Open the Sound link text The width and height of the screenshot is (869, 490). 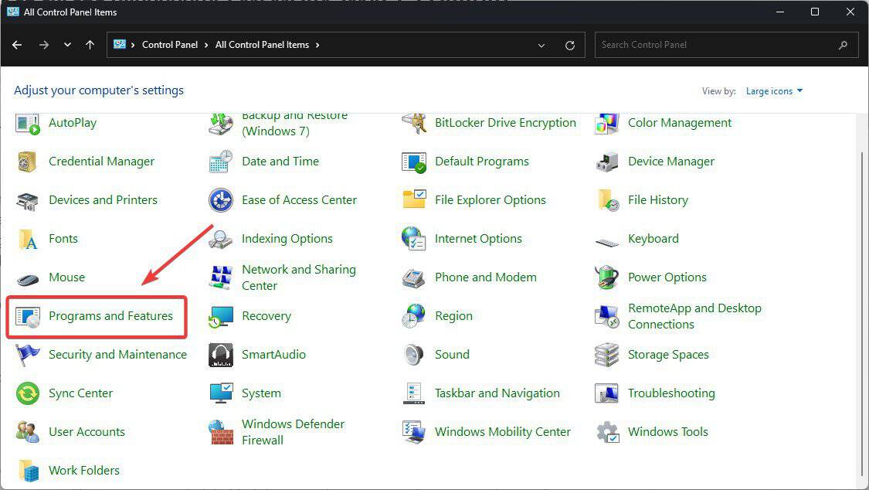[452, 355]
